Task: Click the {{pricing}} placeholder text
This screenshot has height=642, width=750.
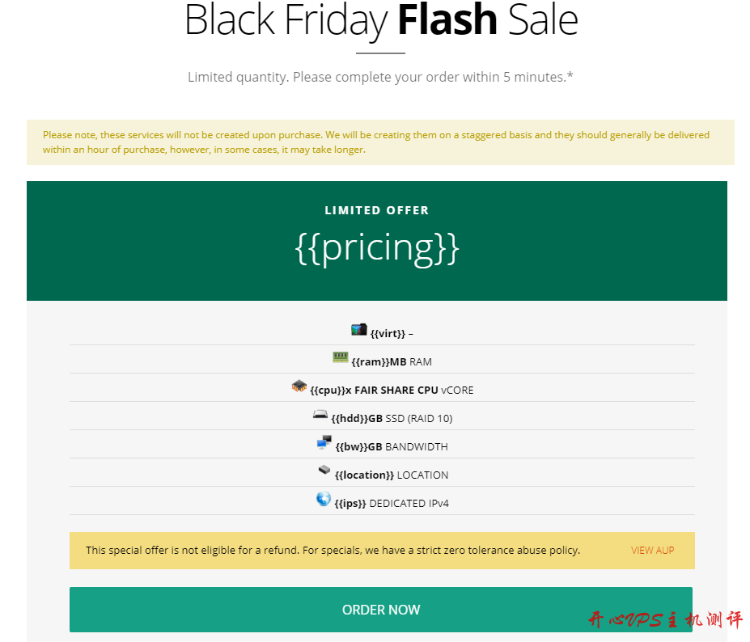Action: click(377, 248)
